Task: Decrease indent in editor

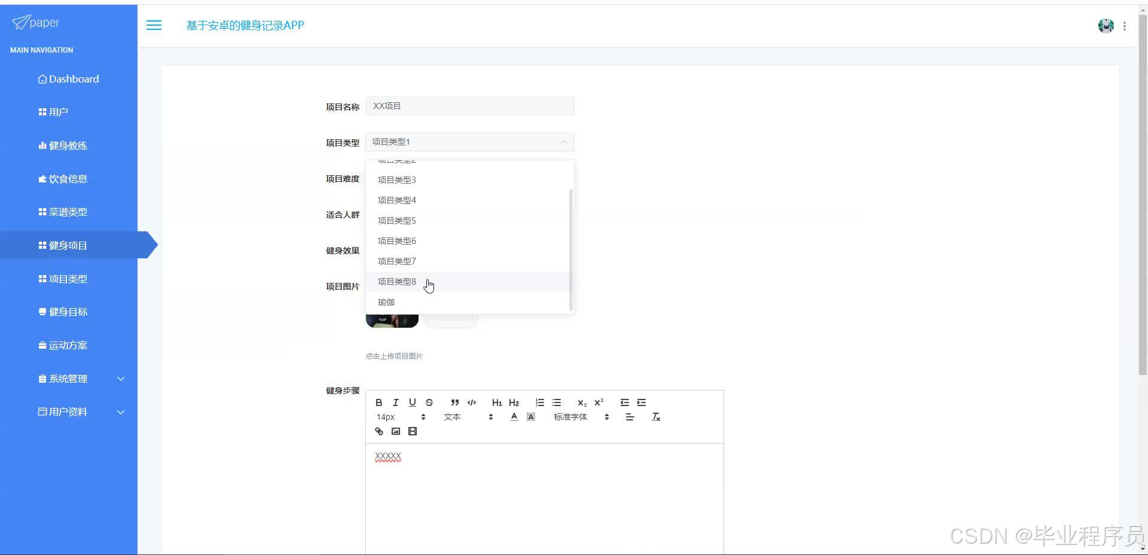Action: click(625, 402)
